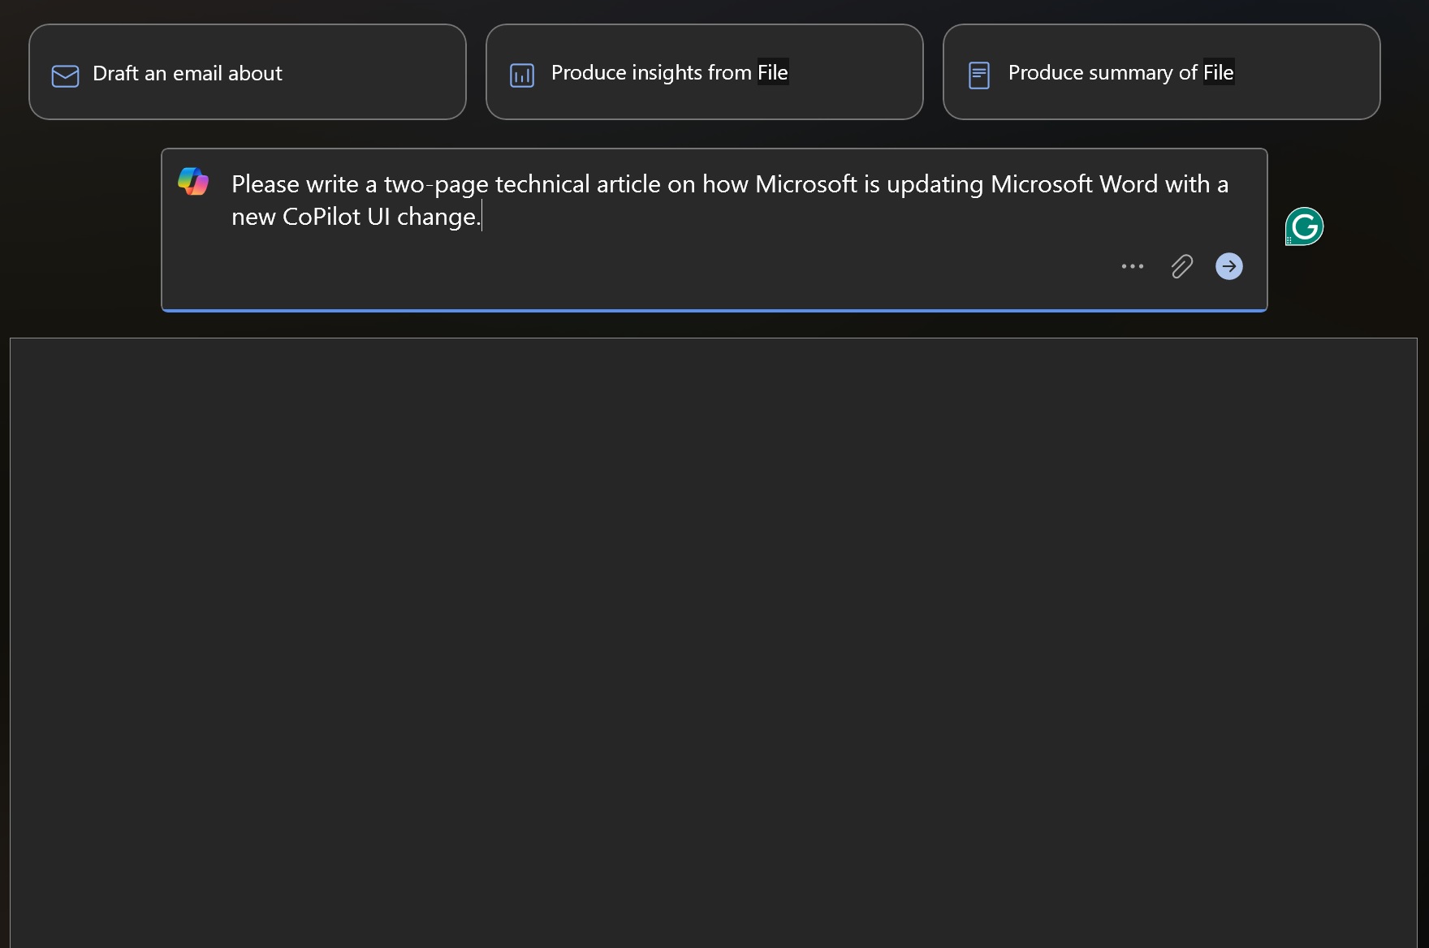The width and height of the screenshot is (1429, 948).
Task: Place the cursor after "CoPilot UI change."
Action: coord(482,216)
